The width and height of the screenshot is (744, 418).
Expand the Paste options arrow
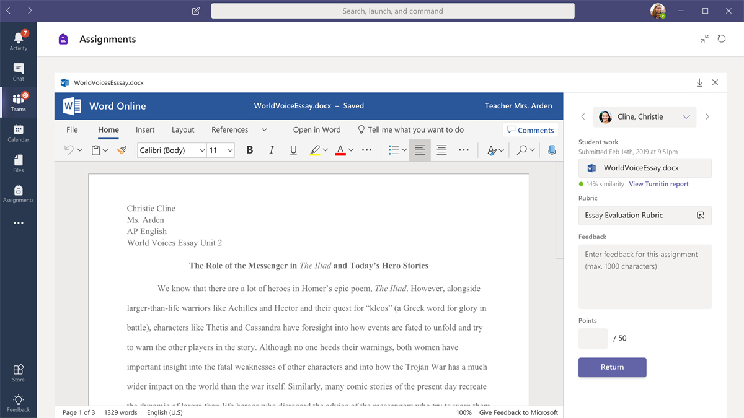(105, 150)
